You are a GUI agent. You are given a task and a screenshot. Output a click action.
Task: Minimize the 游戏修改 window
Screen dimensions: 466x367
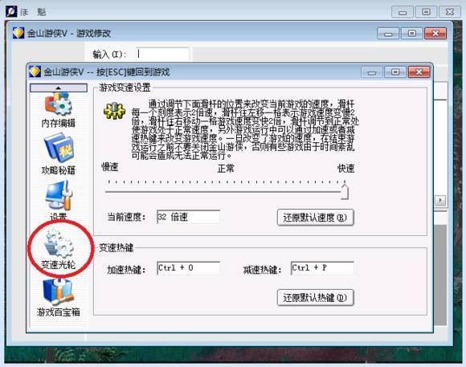point(388,33)
